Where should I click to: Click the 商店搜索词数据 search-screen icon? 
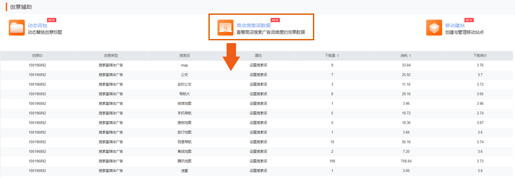coord(225,28)
